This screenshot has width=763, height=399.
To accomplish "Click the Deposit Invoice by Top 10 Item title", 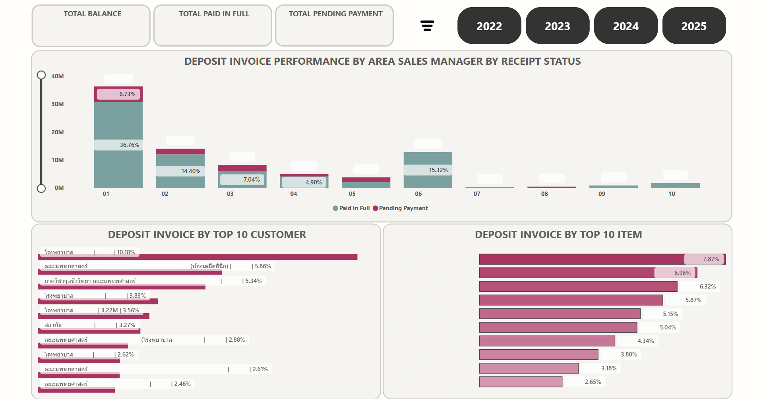I will tap(558, 235).
